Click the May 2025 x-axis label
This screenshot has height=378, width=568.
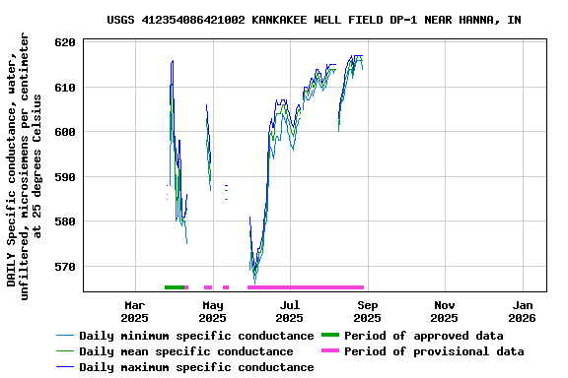[x=213, y=311]
